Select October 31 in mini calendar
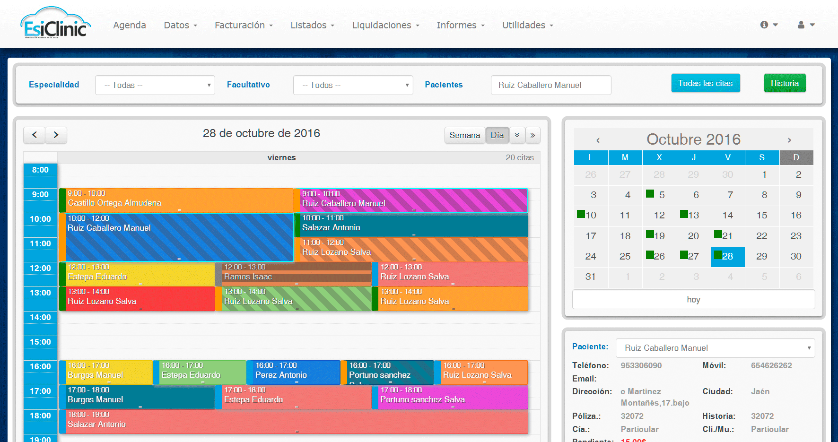This screenshot has width=838, height=442. tap(591, 277)
